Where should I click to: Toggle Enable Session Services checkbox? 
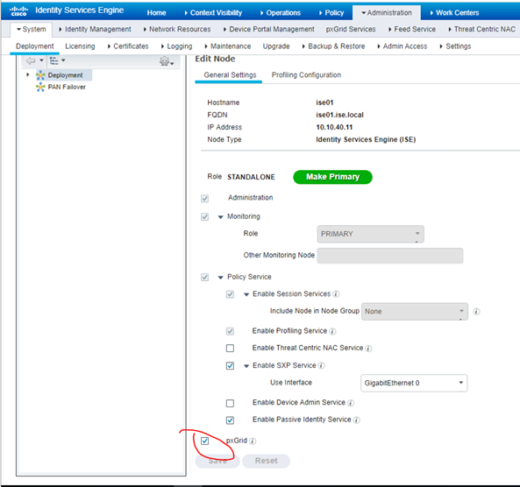(x=230, y=294)
